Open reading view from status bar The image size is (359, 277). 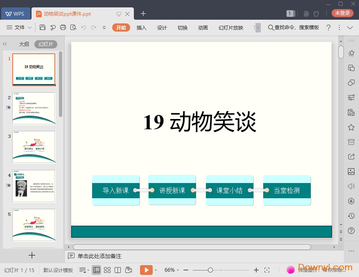[118, 270]
